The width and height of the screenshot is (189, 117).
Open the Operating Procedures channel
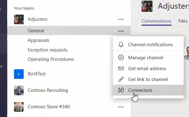click(x=51, y=59)
